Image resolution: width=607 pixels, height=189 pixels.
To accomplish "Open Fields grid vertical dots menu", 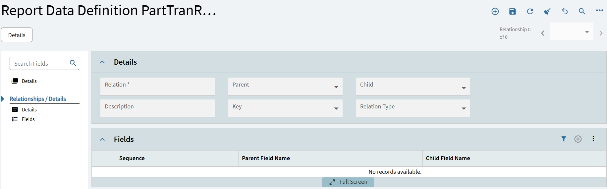I will (x=593, y=139).
